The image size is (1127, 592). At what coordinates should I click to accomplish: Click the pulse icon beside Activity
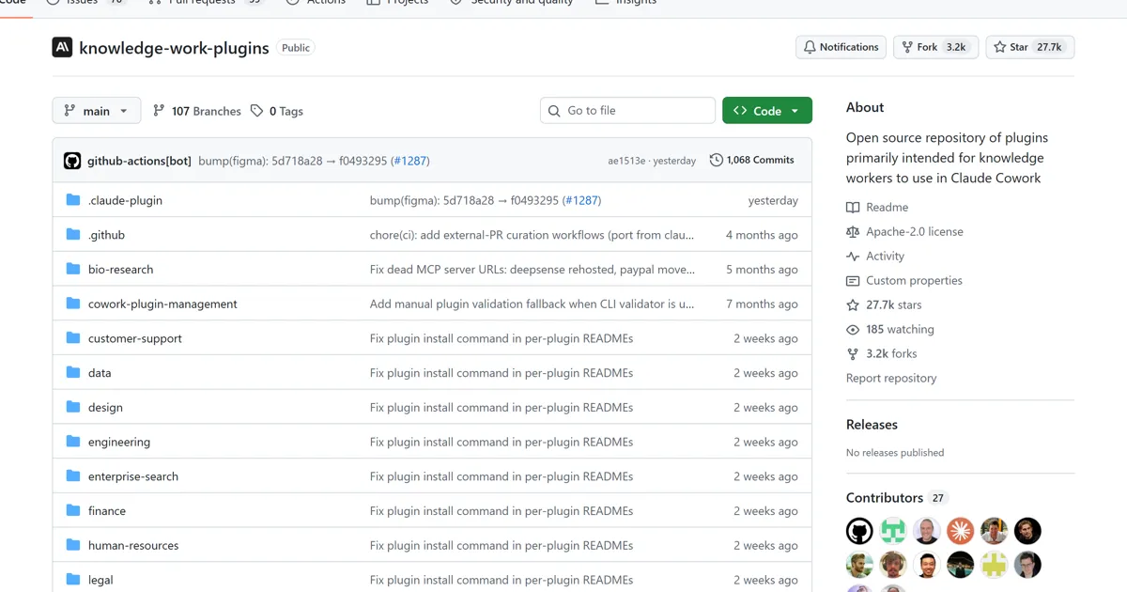click(x=853, y=257)
